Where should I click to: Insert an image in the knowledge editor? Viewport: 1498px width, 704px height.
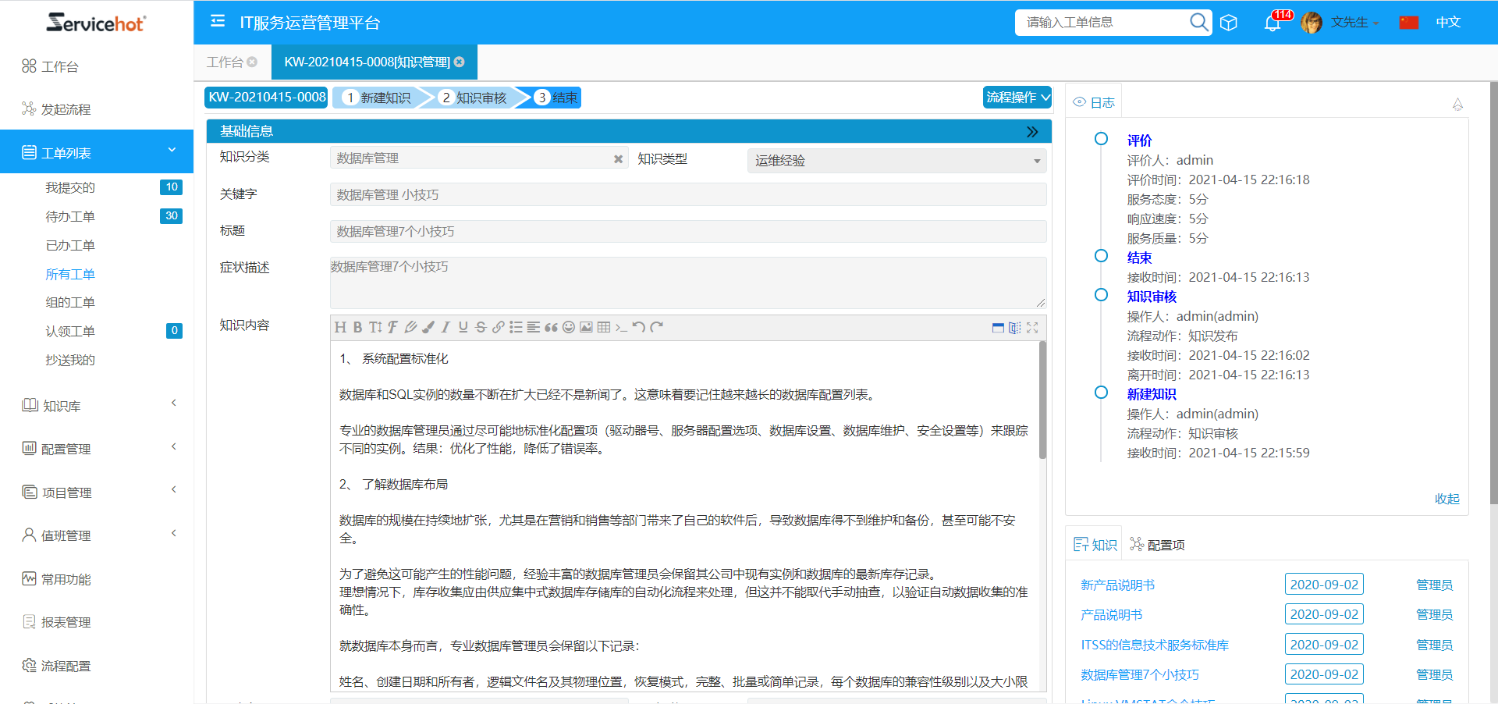coord(587,327)
